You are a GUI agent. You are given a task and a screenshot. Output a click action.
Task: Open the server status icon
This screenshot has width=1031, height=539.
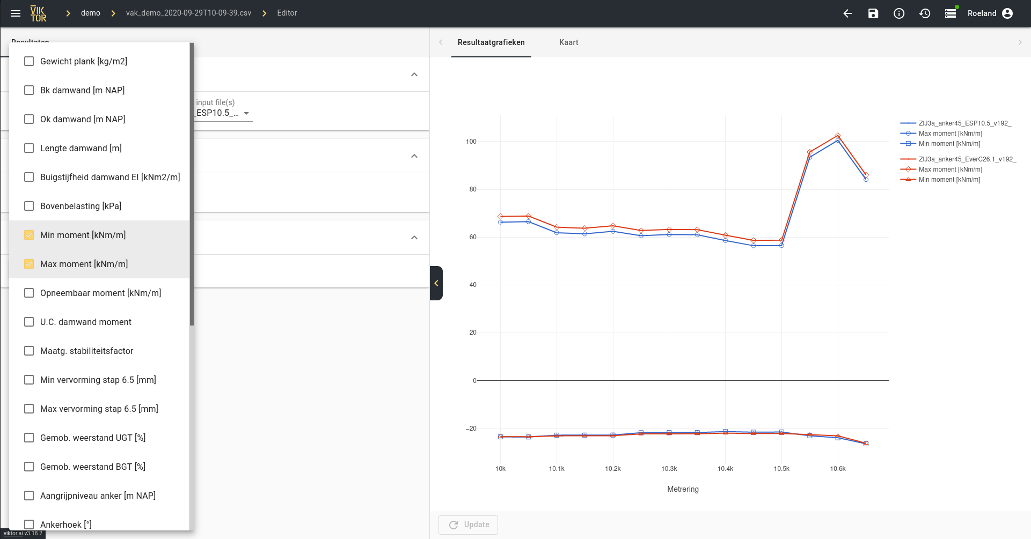point(950,13)
